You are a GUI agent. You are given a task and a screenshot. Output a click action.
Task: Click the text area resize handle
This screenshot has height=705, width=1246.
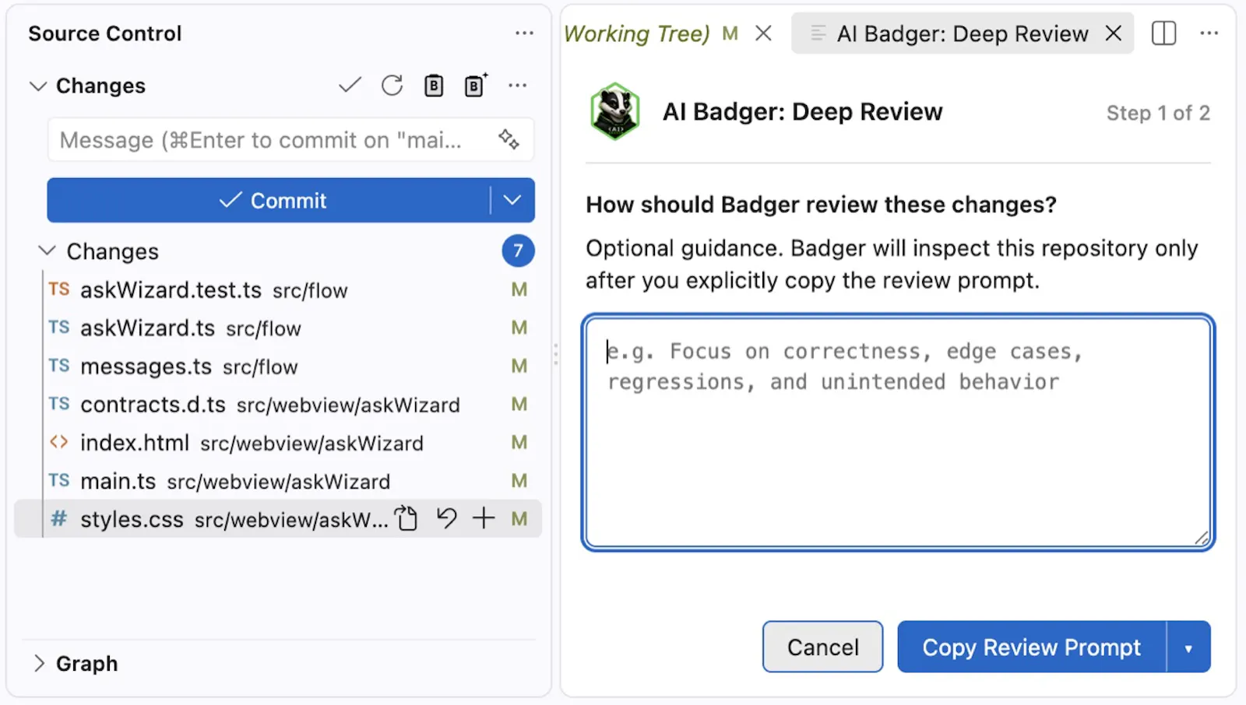pyautogui.click(x=1202, y=538)
